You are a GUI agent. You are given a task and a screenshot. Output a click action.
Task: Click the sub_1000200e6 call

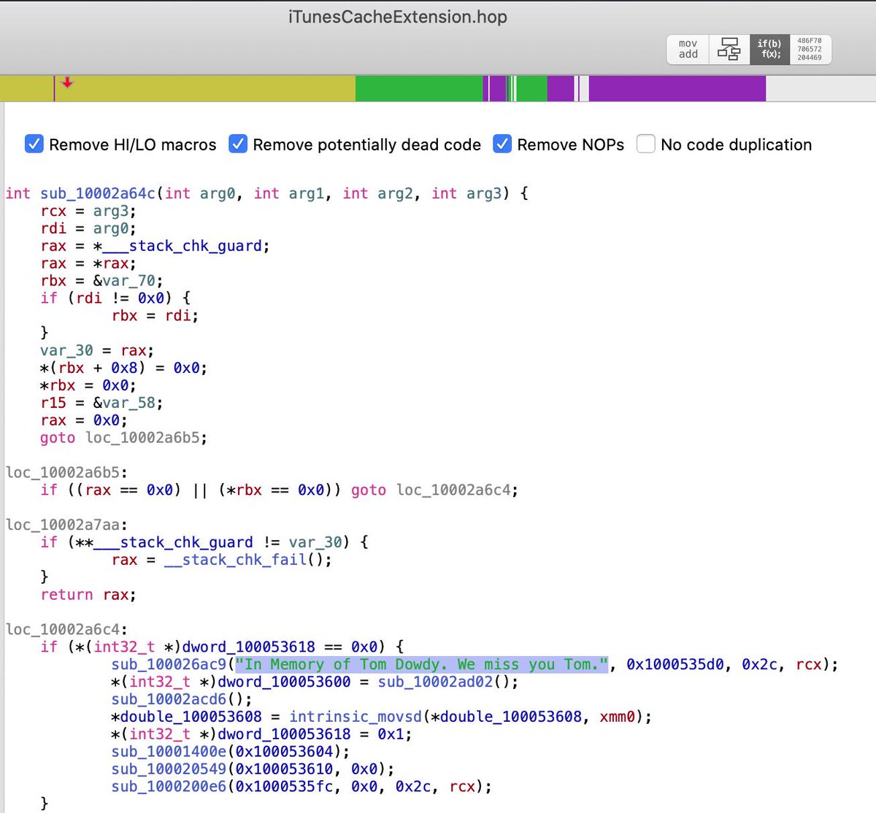(x=169, y=787)
